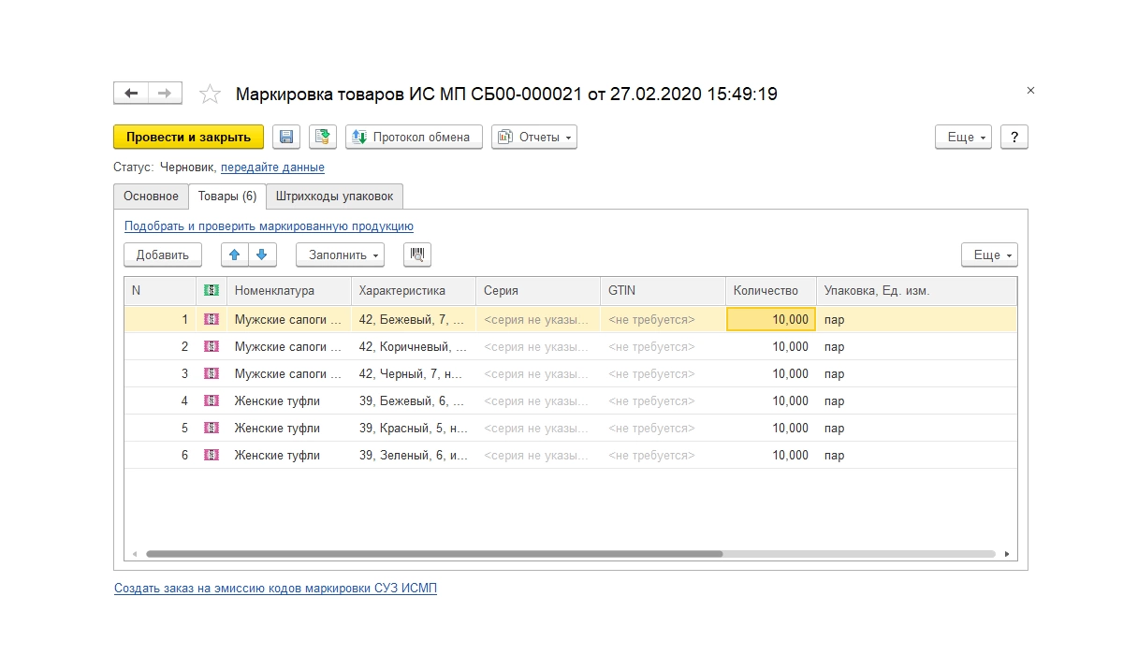Open 'Протокол обмена' exchange log
This screenshot has height=655, width=1123.
(x=414, y=137)
